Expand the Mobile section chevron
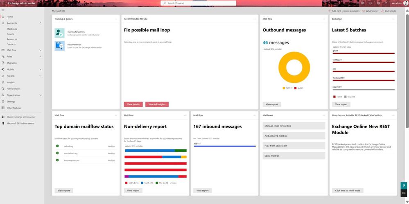Image resolution: width=409 pixels, height=204 pixels. pyautogui.click(x=41, y=69)
